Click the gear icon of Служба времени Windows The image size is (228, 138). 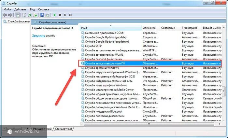coord(83,68)
